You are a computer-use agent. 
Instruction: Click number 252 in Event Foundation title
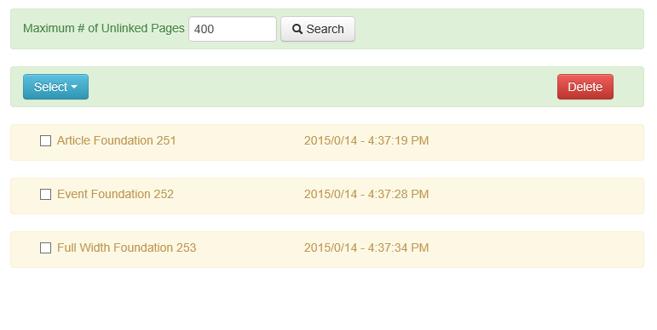click(x=164, y=194)
